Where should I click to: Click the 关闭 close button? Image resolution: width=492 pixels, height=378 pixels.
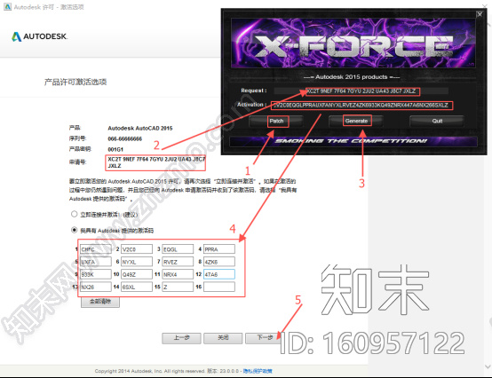click(223, 338)
